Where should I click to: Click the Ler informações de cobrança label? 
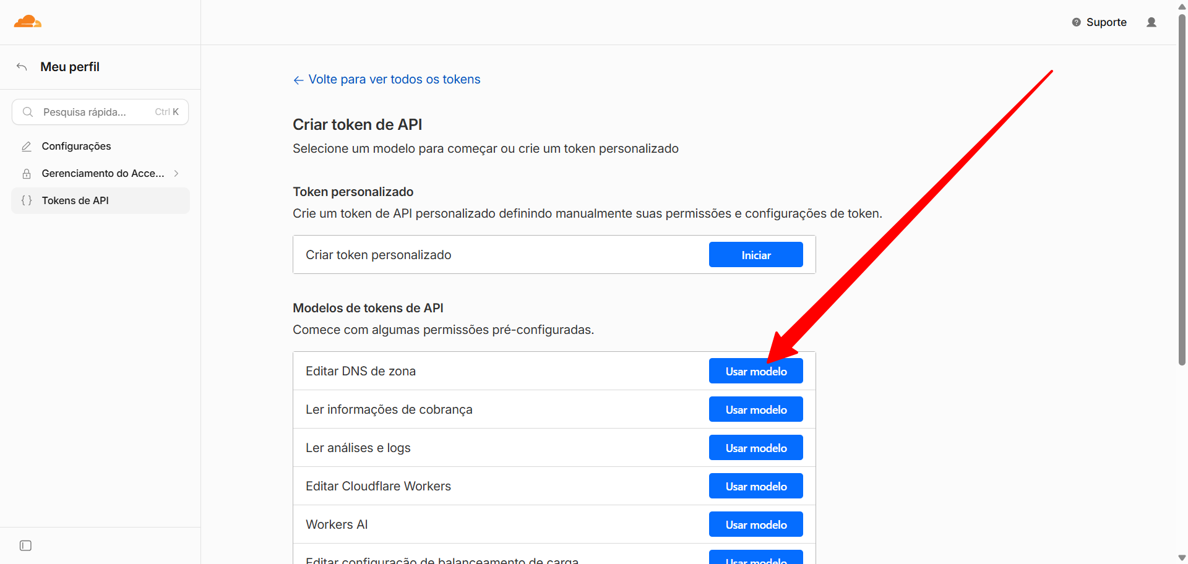(389, 409)
